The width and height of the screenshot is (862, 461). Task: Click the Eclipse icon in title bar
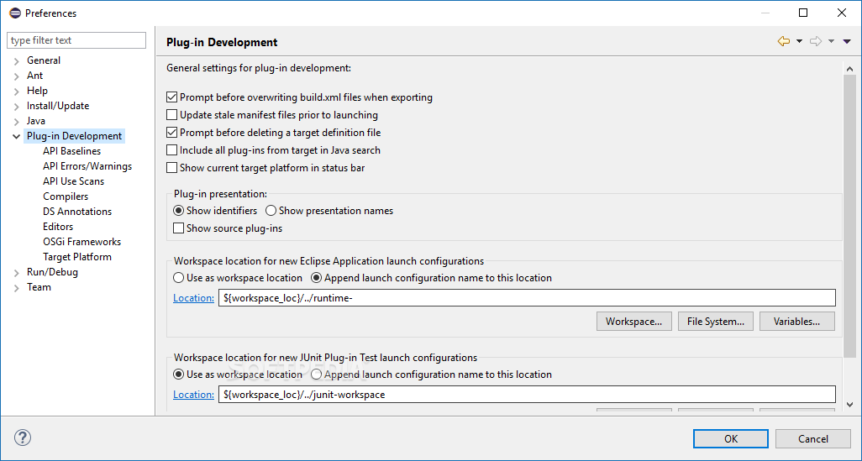(15, 13)
